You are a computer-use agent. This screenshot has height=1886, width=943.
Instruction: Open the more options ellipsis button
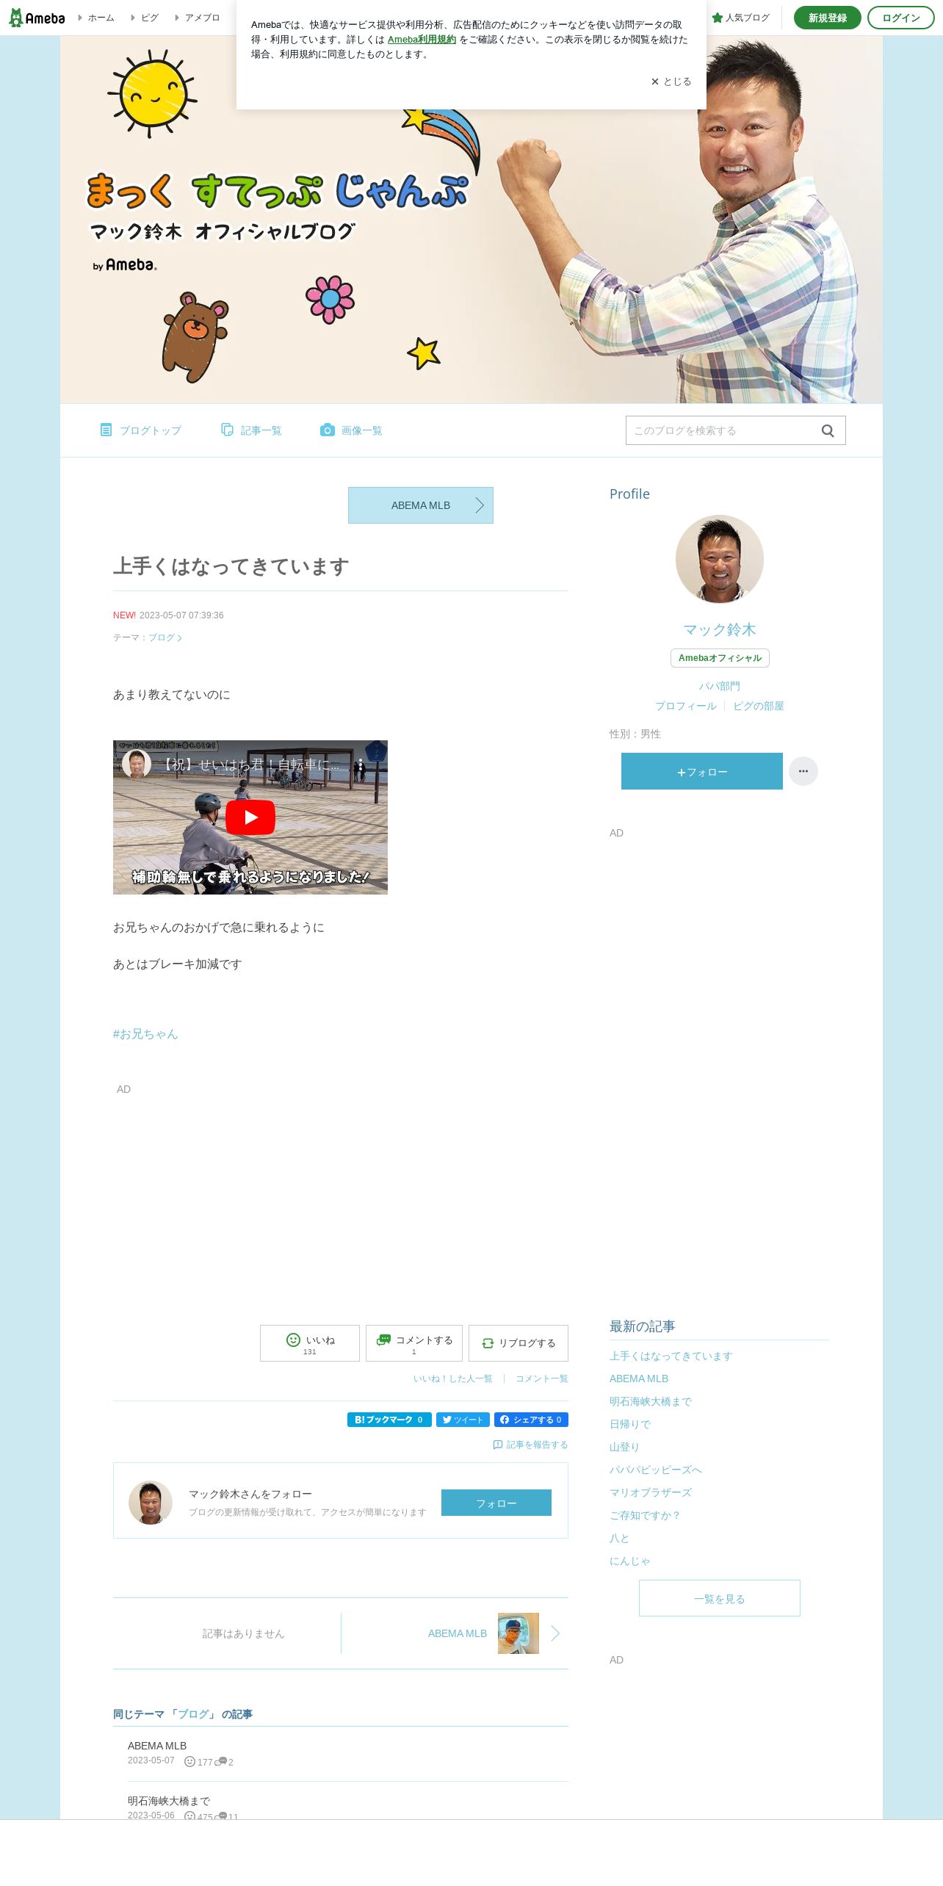(x=803, y=771)
